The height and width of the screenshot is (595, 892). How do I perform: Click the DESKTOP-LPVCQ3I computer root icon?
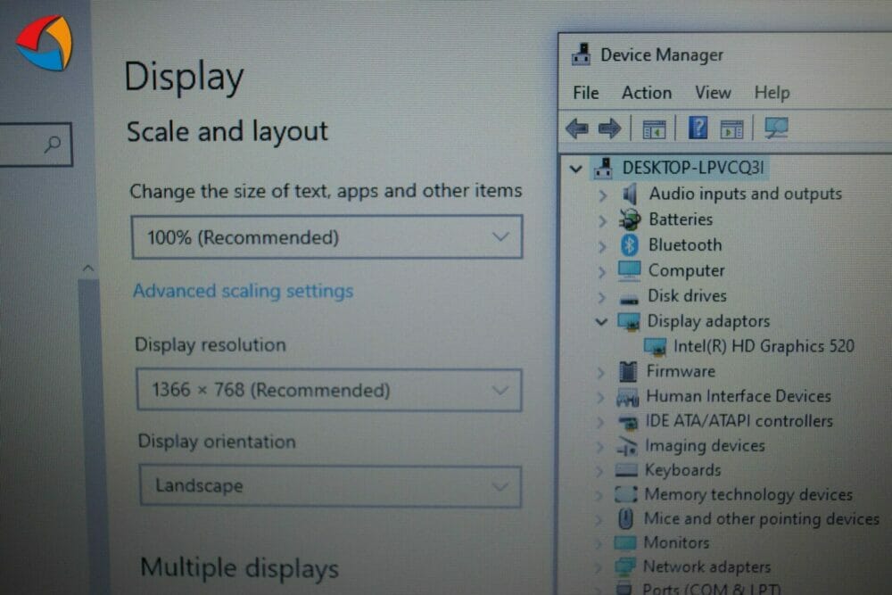click(603, 169)
